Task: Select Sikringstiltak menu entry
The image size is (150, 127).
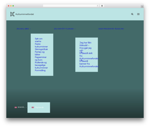Action: pyautogui.click(x=41, y=49)
